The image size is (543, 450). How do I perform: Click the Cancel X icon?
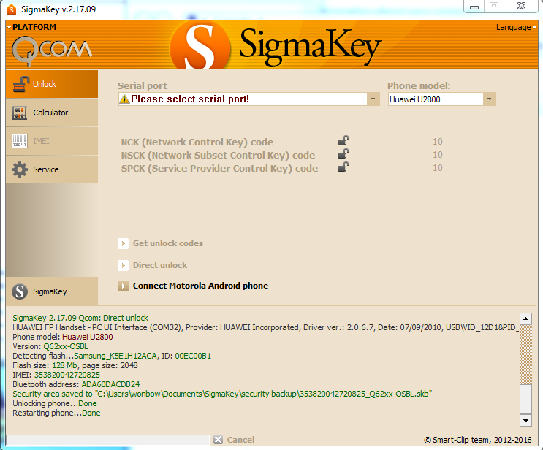219,440
